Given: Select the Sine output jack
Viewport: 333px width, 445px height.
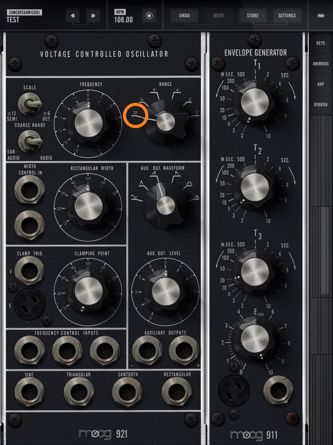Looking at the screenshot, I should pos(29,392).
